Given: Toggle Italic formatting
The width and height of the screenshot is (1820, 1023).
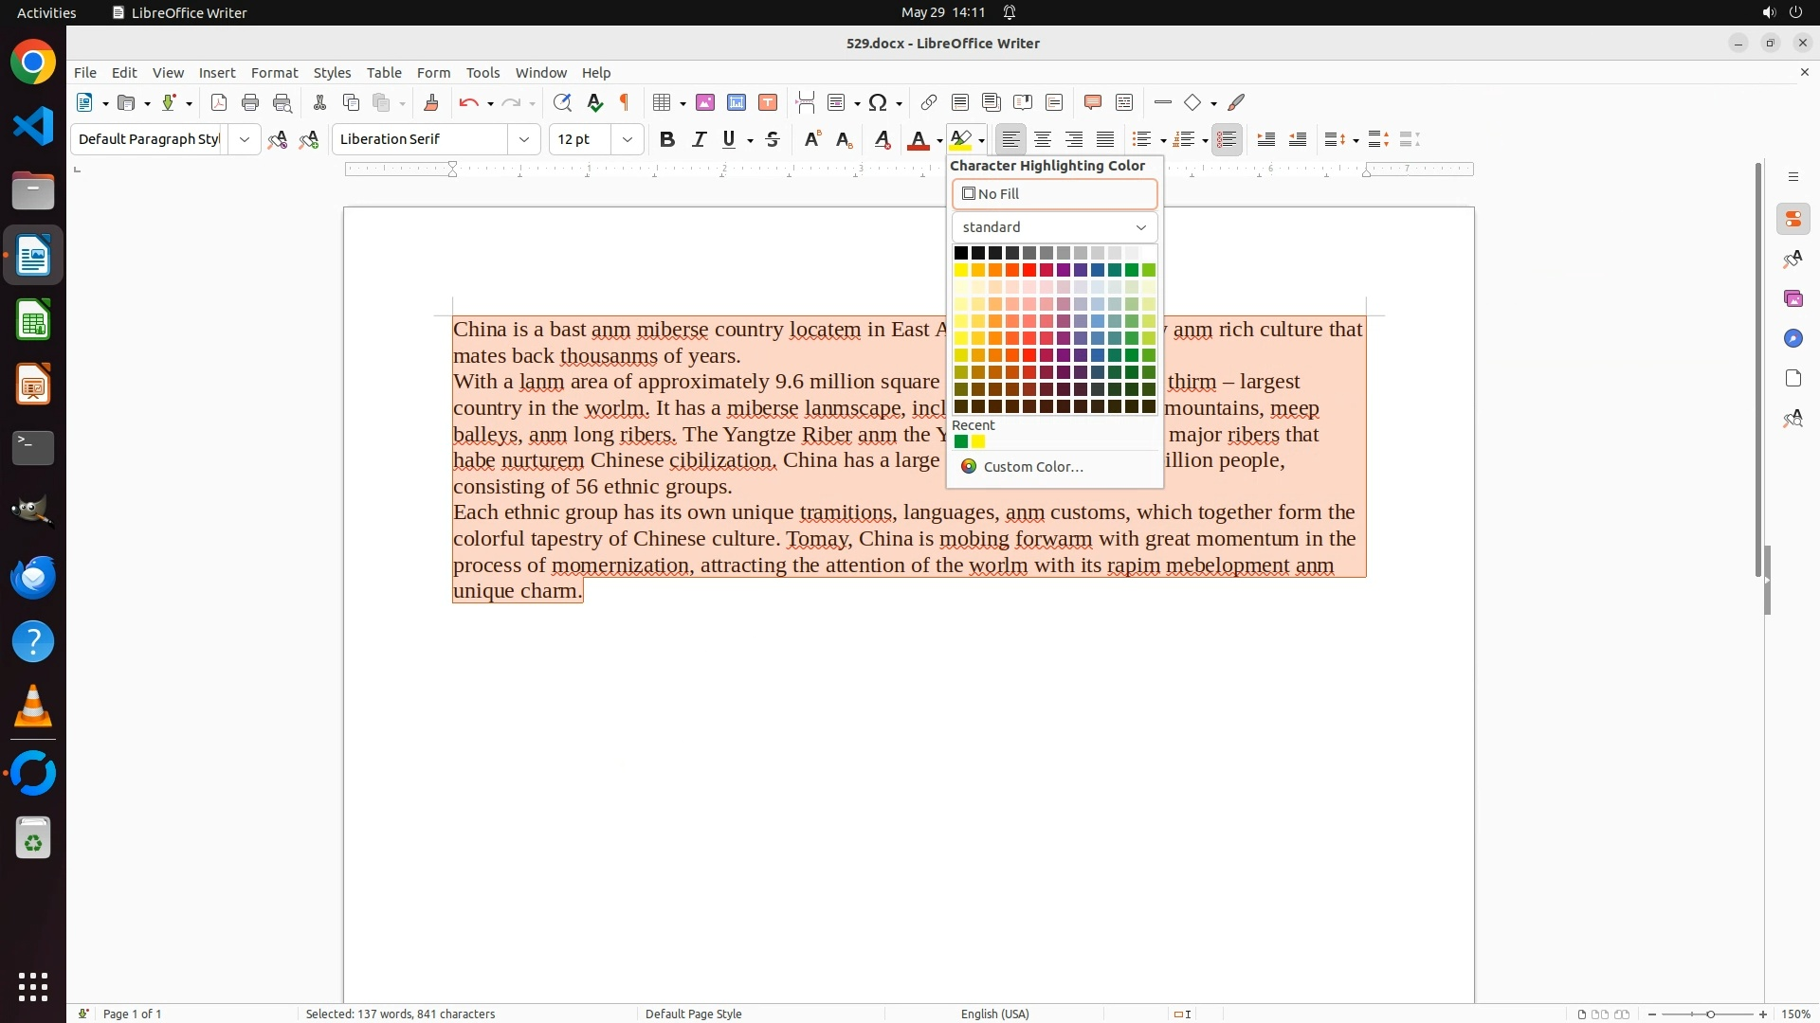Looking at the screenshot, I should [x=699, y=139].
